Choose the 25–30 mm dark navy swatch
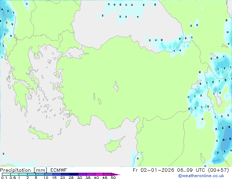 (74, 174)
